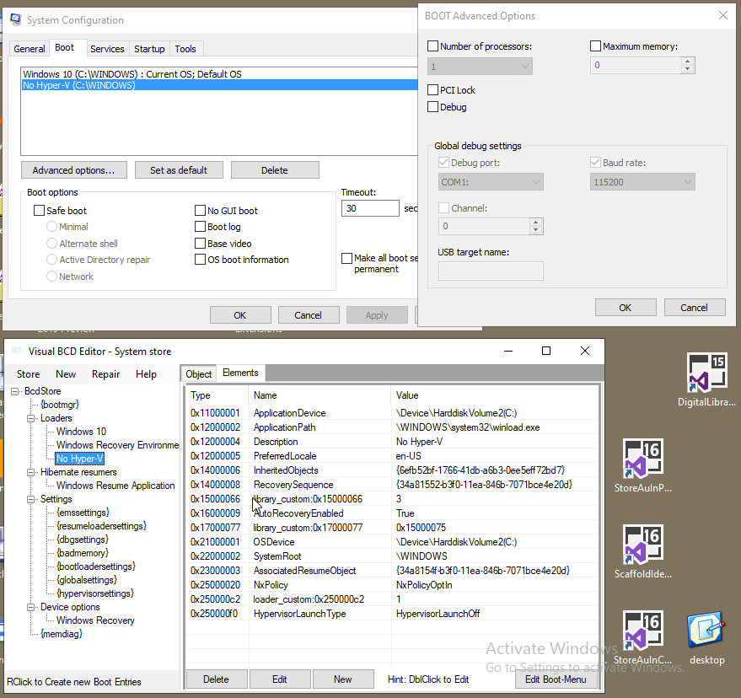Image resolution: width=741 pixels, height=698 pixels.
Task: Open the ScaffoldIde... desktop shortcut
Action: pos(642,551)
